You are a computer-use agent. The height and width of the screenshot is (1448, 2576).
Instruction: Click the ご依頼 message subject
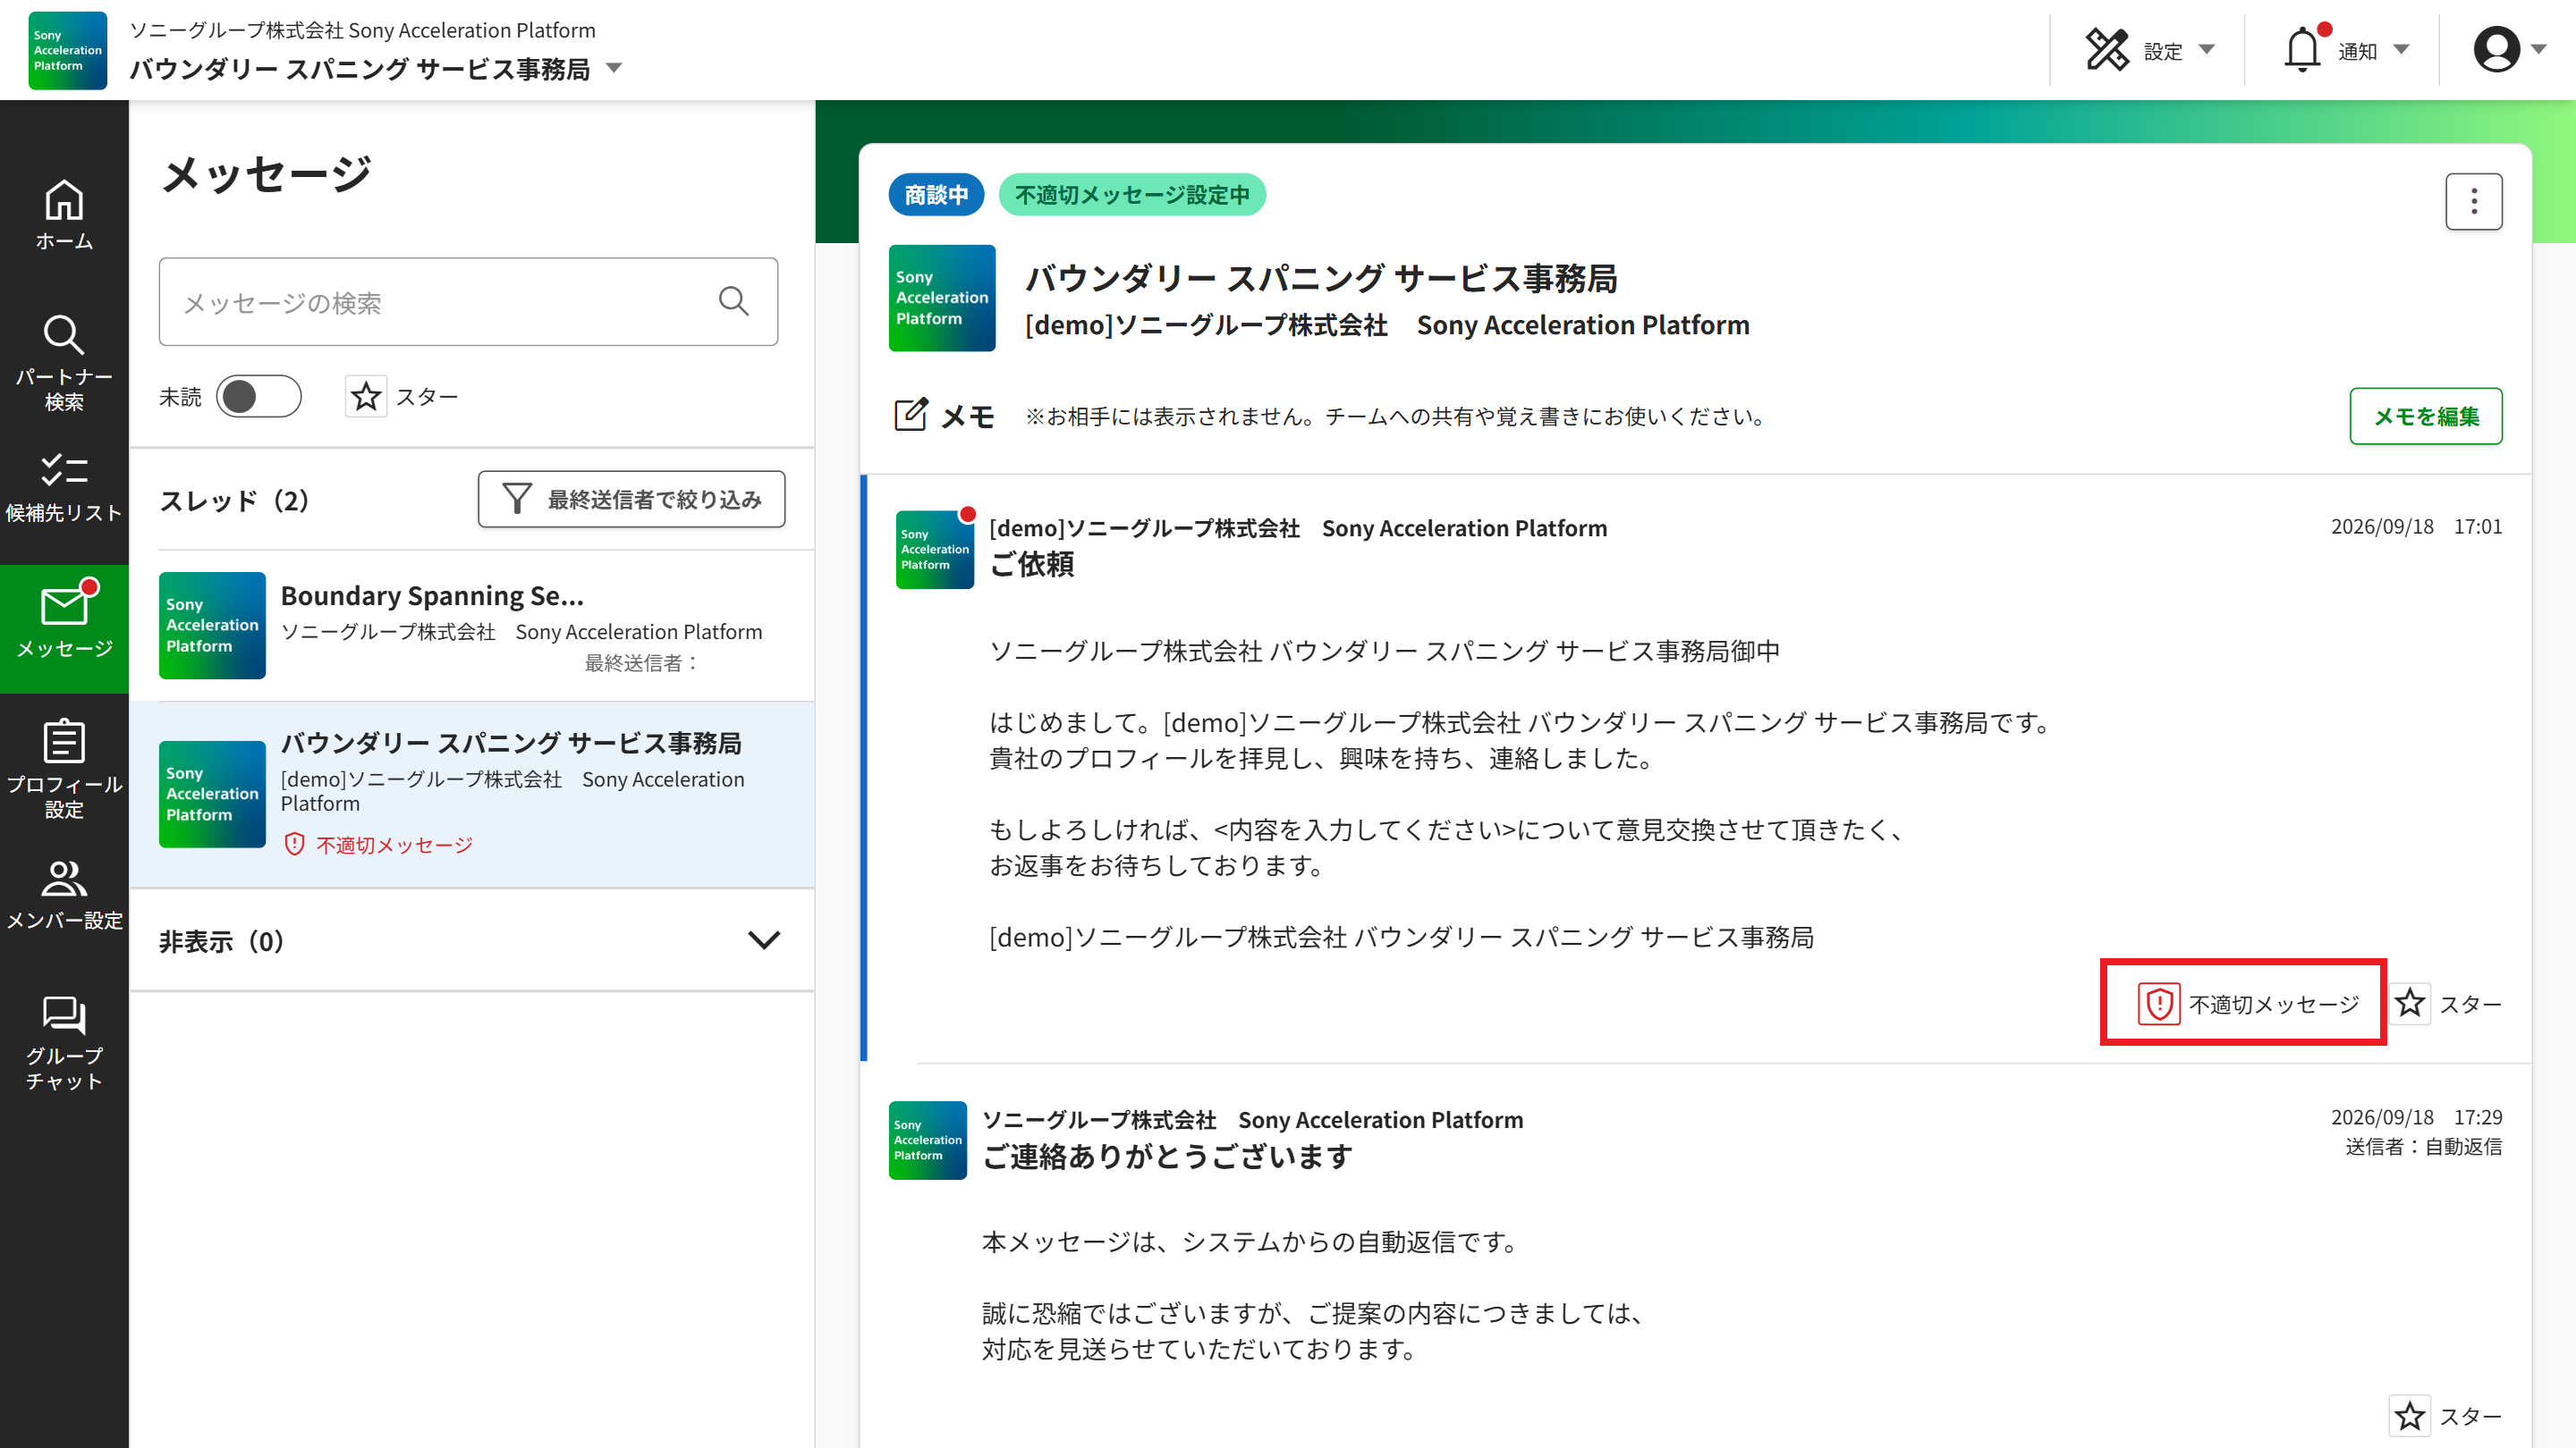point(1031,564)
